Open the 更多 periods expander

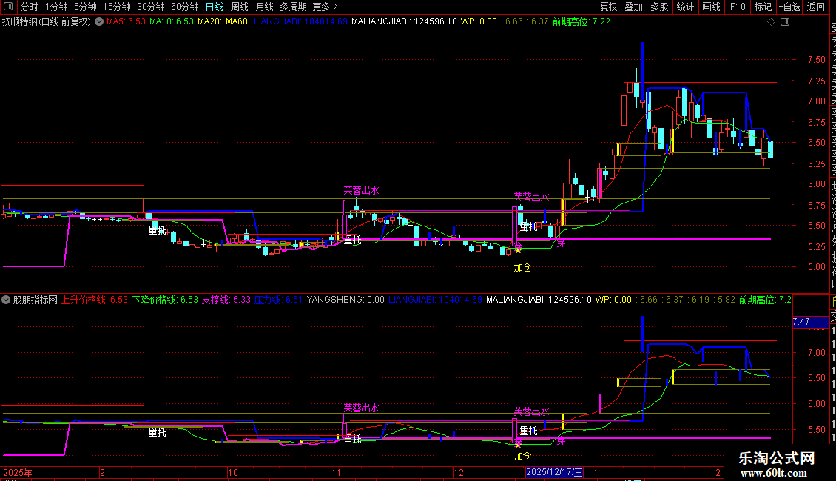pos(325,7)
